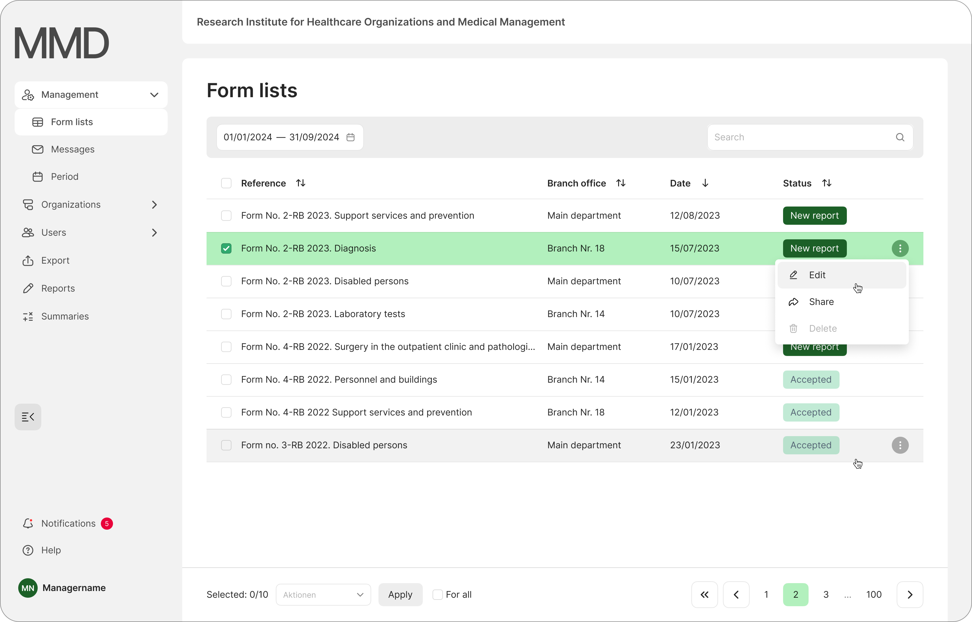
Task: Click three-dot menu on Diagnosis row
Action: point(900,248)
